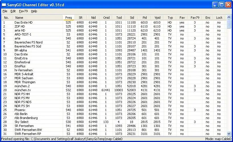This screenshot has width=233, height=142.
Task: Select the NDR FS NDS channel
Action: [23, 102]
